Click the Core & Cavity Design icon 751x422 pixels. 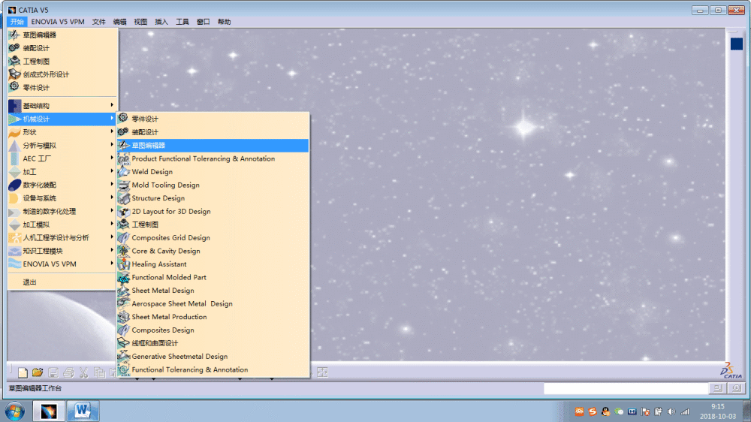coord(124,251)
